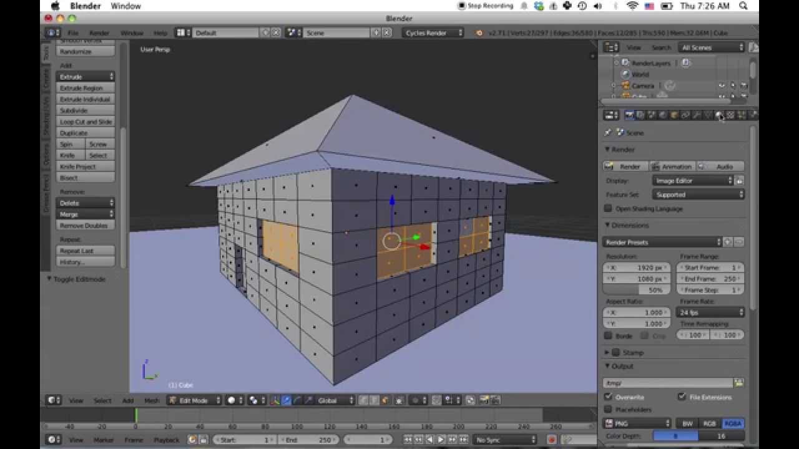Open the File menu
Screen dimensions: 799x449
pyautogui.click(x=73, y=32)
